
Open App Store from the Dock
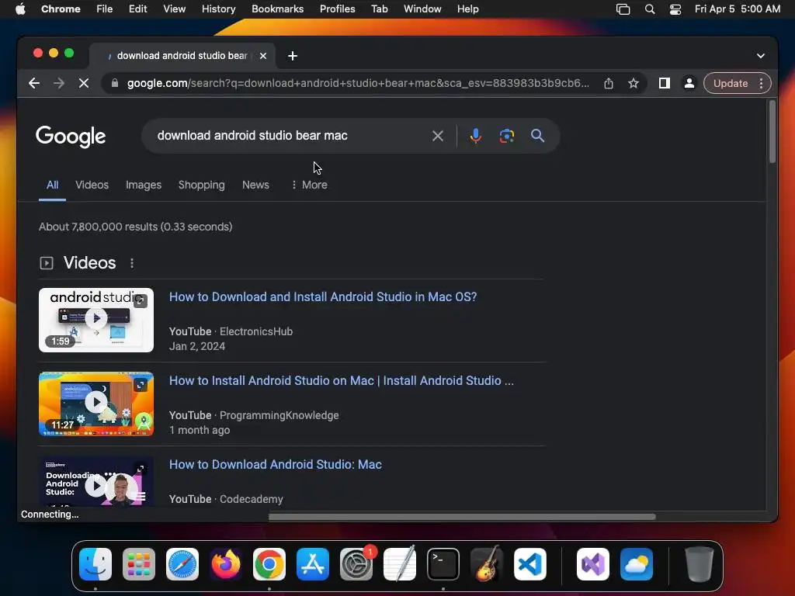[x=313, y=564]
